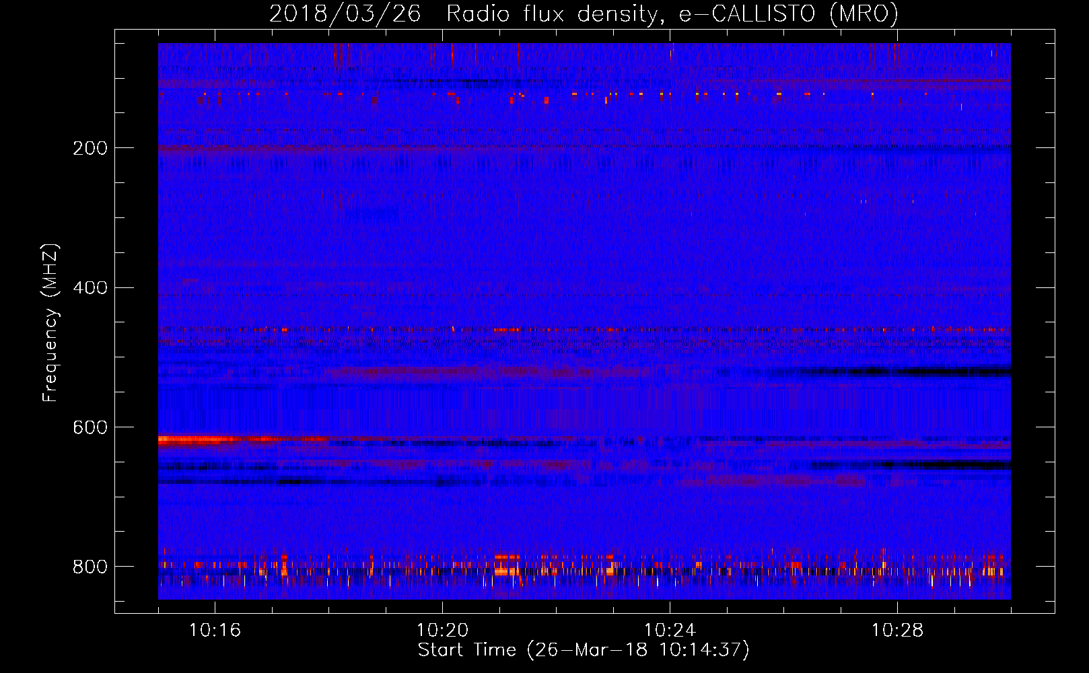
Task: Click the 10:24 time tick label
Action: 670,631
